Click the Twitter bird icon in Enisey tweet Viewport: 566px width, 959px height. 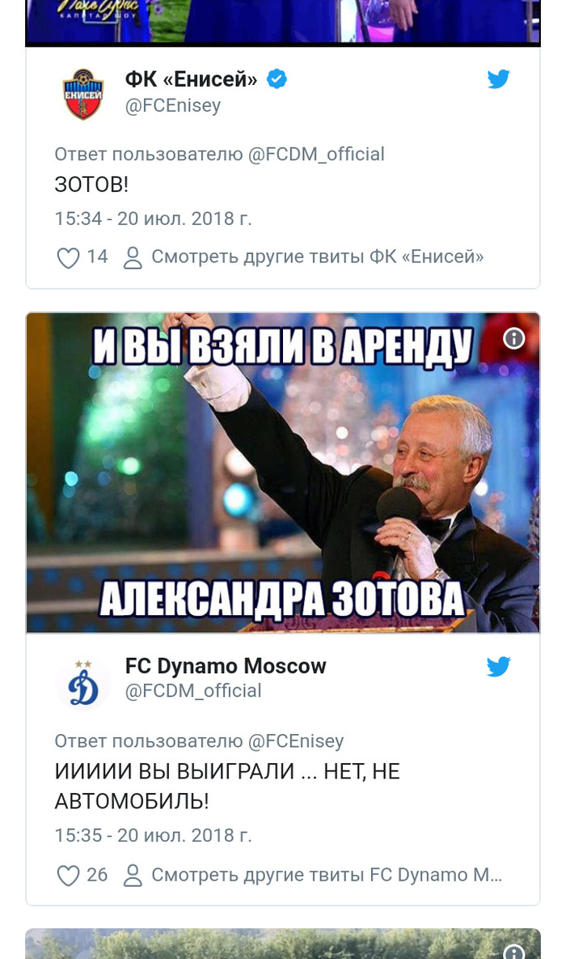click(x=498, y=79)
